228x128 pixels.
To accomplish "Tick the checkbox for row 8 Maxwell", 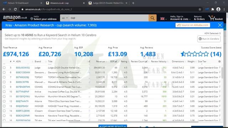I will [x=4, y=82].
